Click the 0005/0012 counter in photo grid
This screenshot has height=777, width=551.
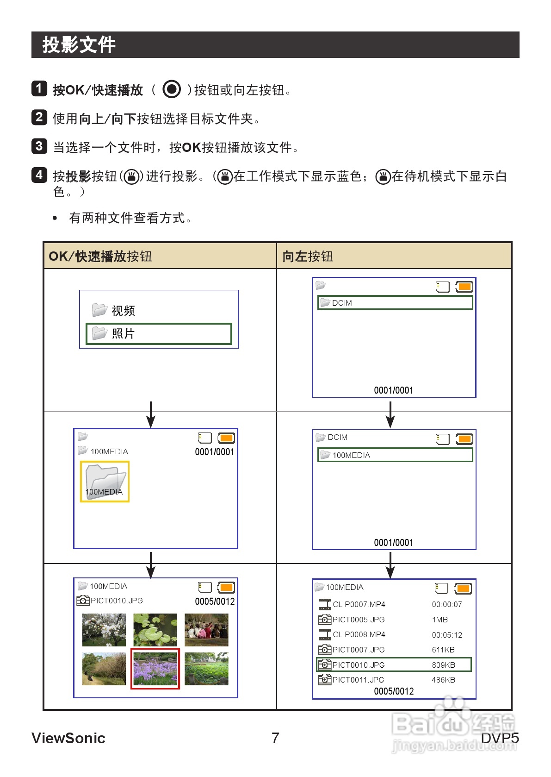tap(215, 601)
